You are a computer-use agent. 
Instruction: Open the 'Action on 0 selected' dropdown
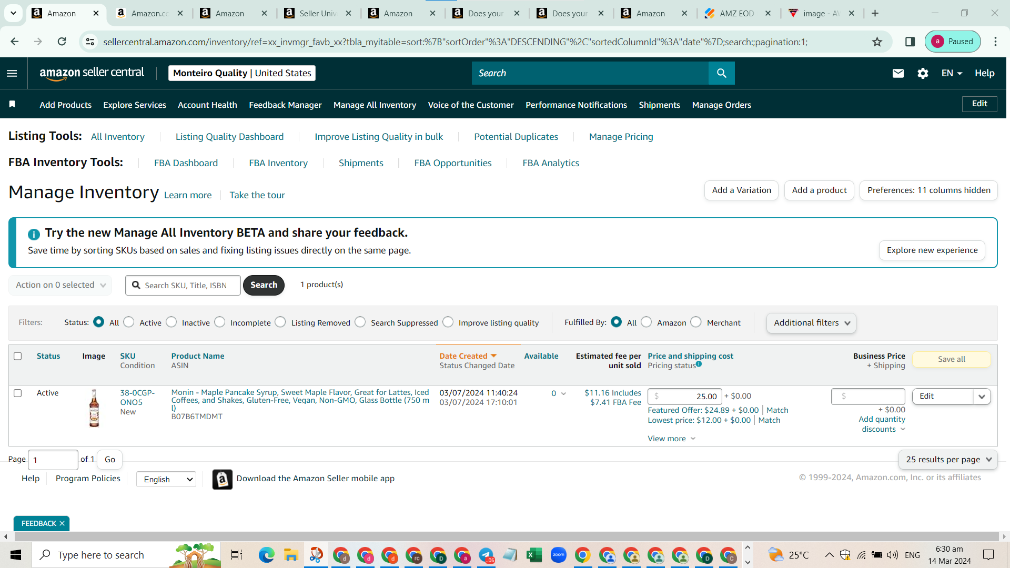60,285
